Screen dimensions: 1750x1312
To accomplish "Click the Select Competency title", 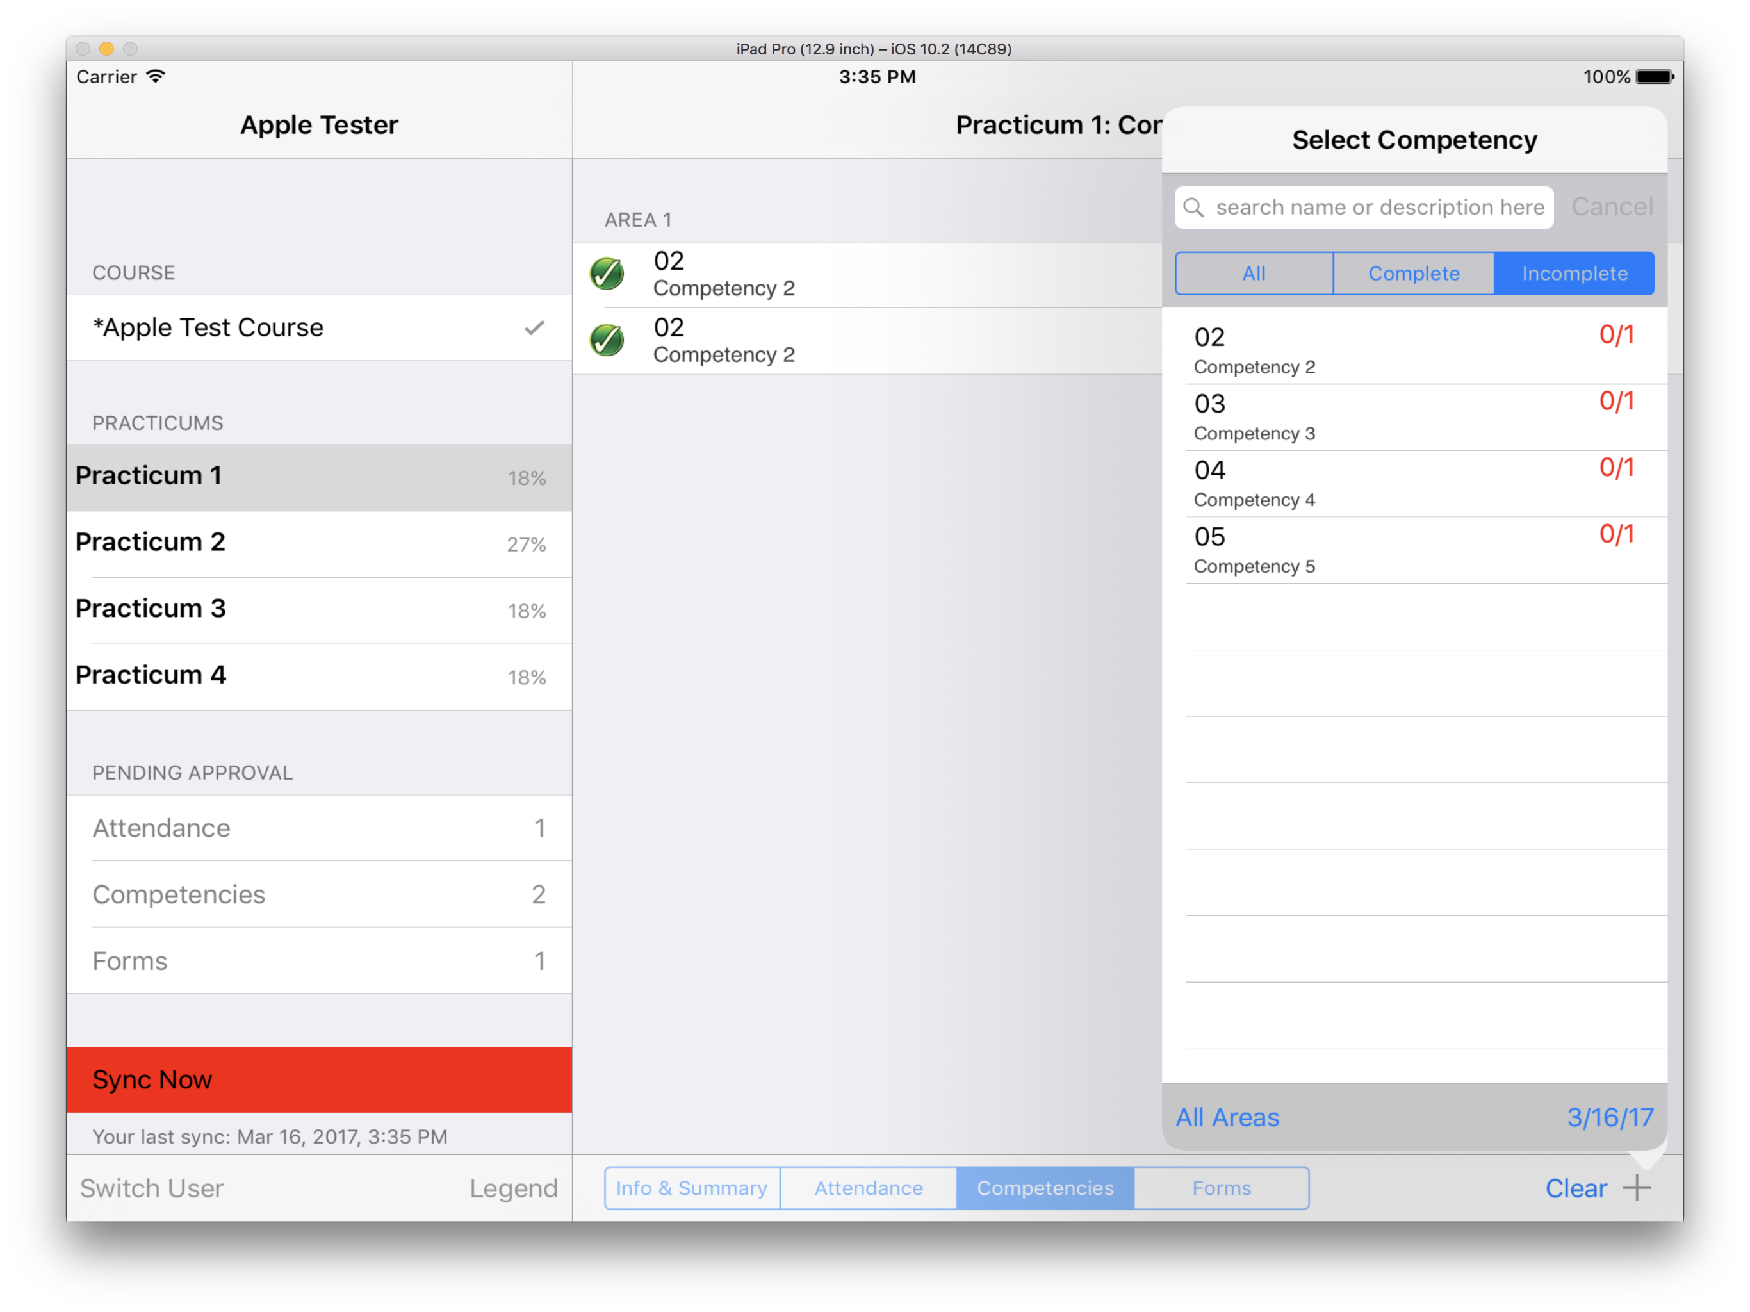I will tap(1414, 140).
